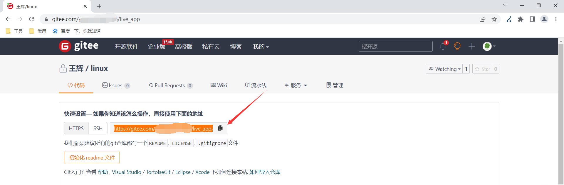Switch to the Issues tab
This screenshot has height=185, width=564.
click(116, 85)
